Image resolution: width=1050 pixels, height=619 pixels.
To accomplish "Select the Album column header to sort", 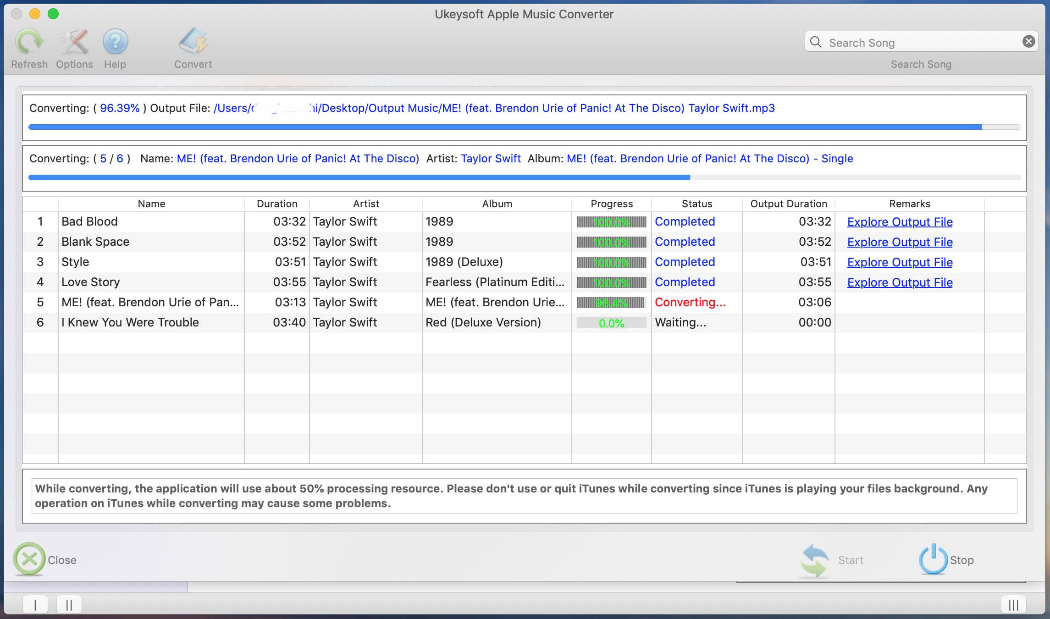I will pos(497,204).
